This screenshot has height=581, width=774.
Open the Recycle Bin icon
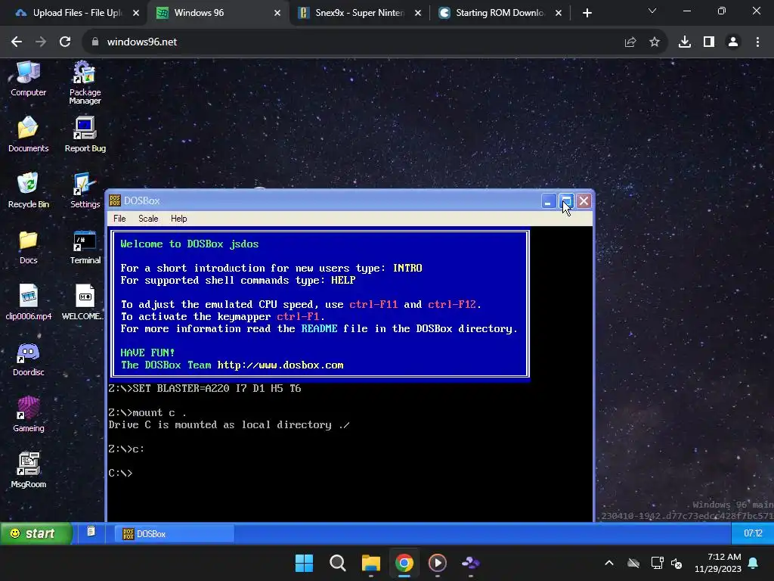(28, 190)
